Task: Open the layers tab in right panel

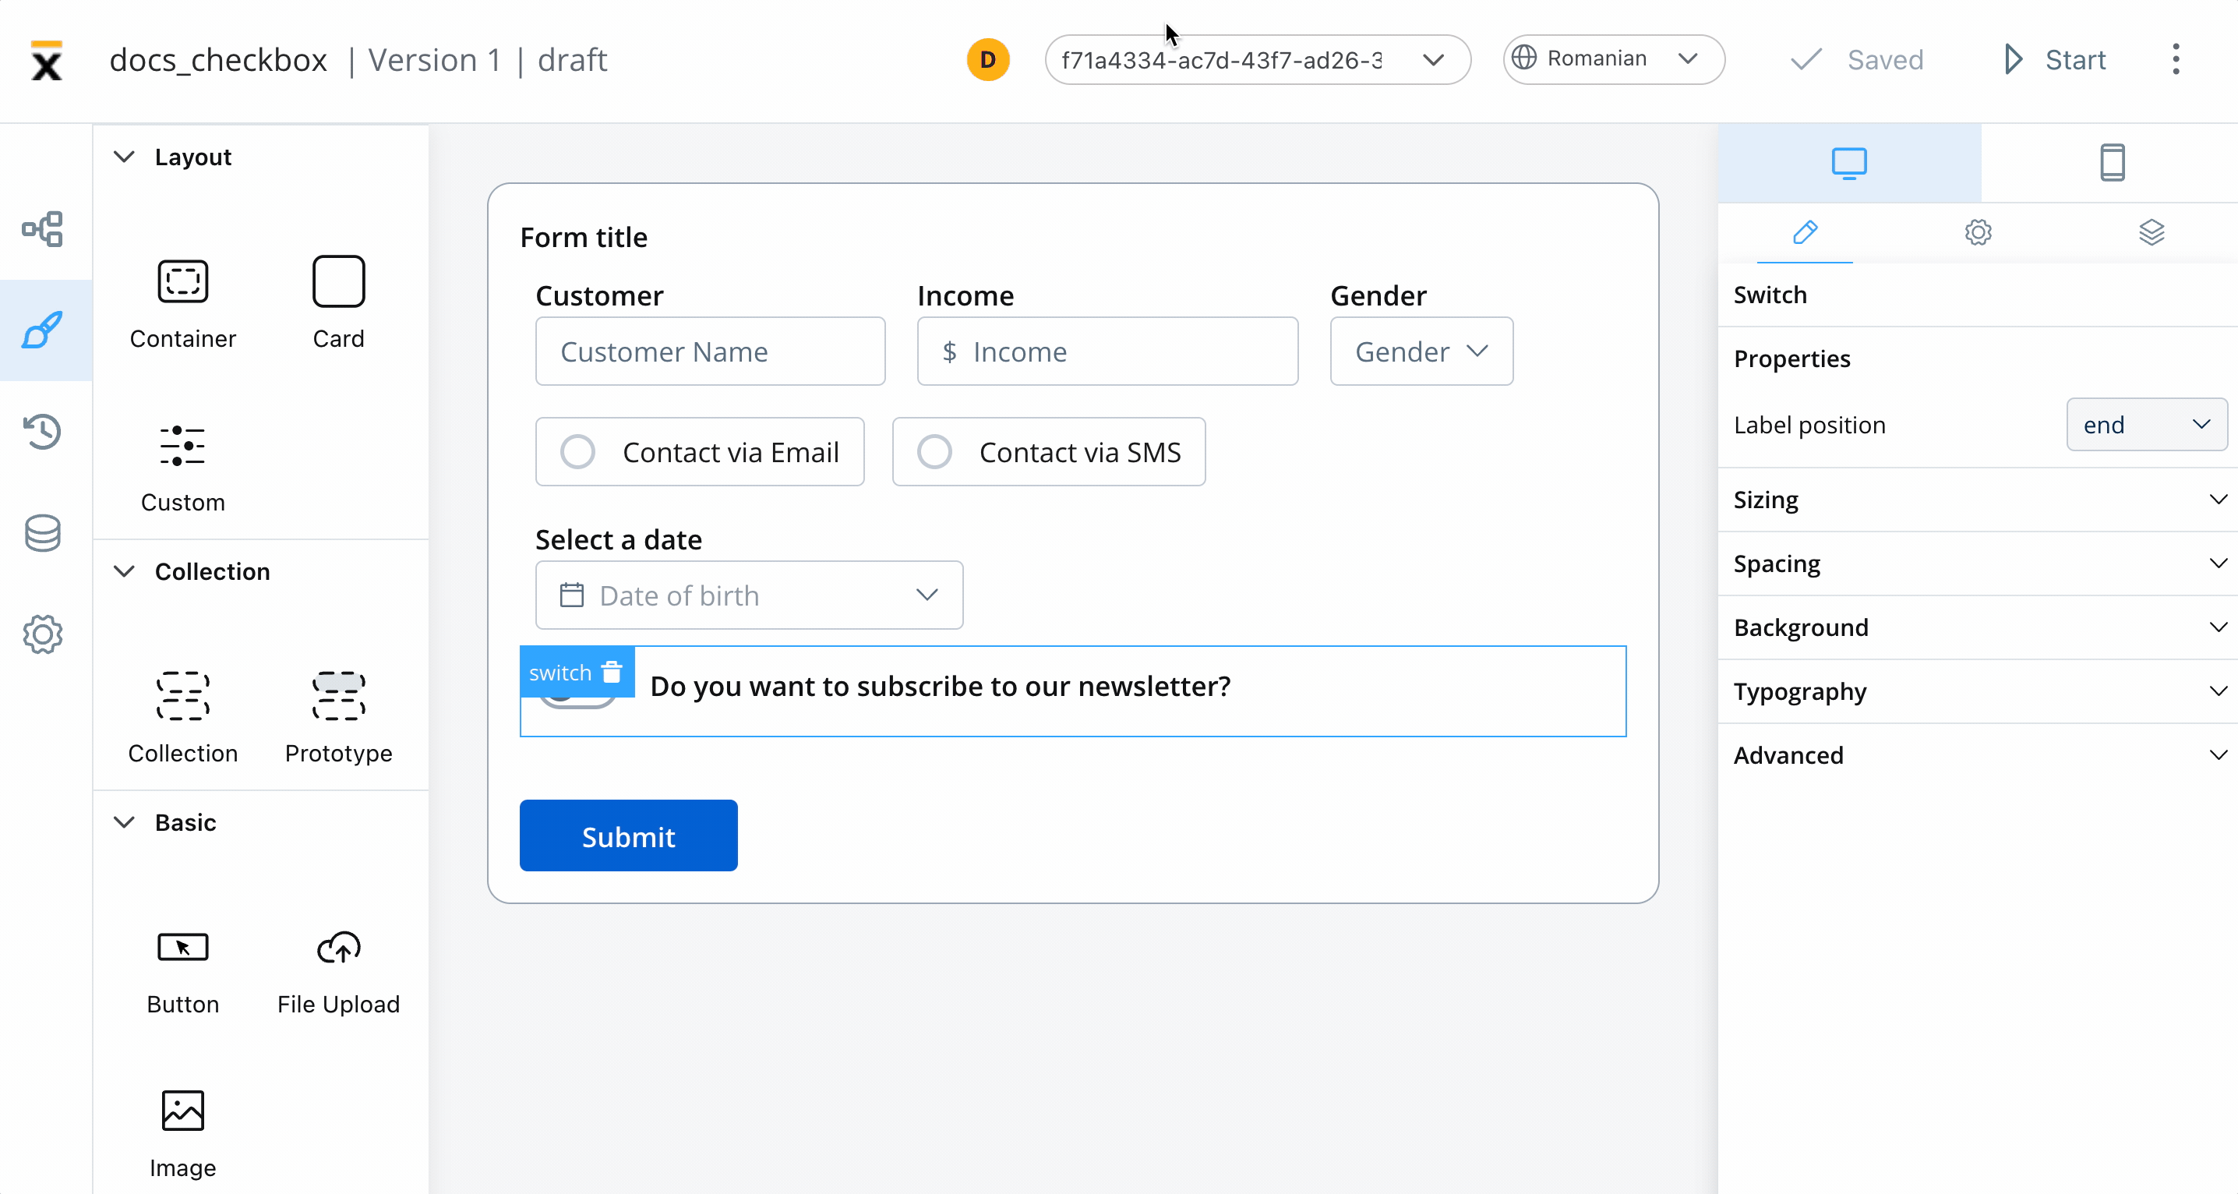Action: [2152, 233]
